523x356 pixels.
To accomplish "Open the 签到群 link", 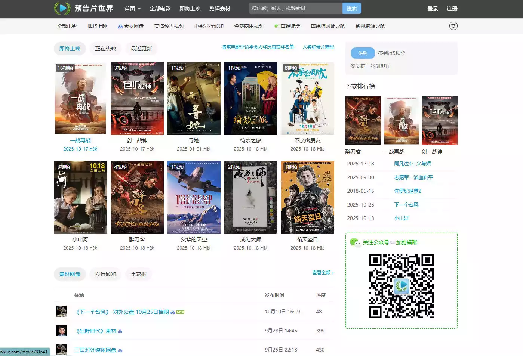I will 358,66.
